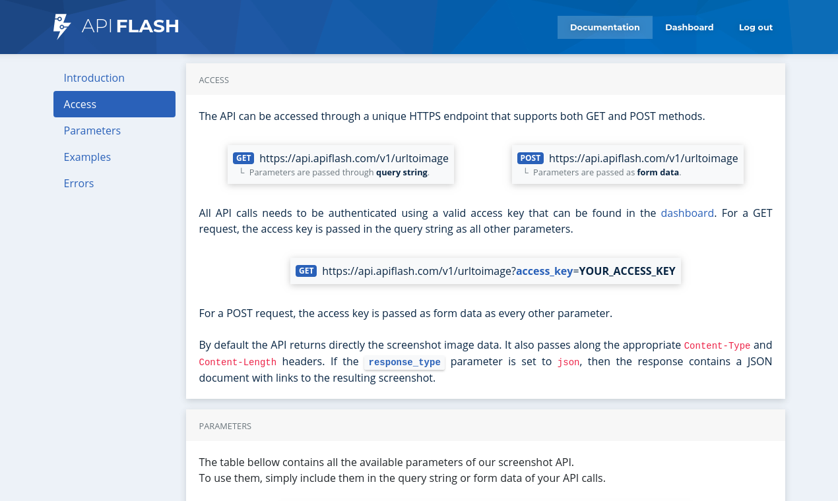Click 'query string' bold text
Image resolution: width=838 pixels, height=501 pixels.
[x=402, y=173]
